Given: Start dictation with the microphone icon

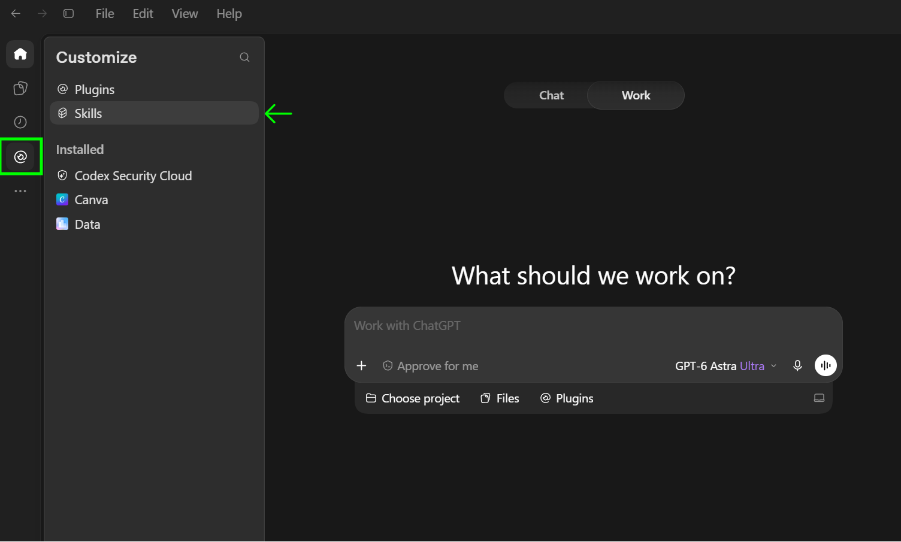Looking at the screenshot, I should click(x=797, y=366).
